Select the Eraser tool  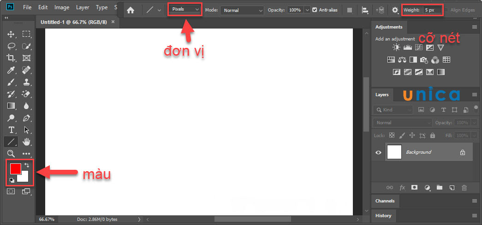pos(26,94)
